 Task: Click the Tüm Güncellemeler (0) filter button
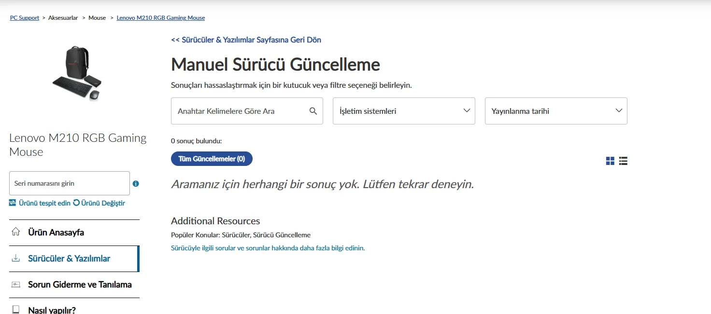click(x=212, y=159)
